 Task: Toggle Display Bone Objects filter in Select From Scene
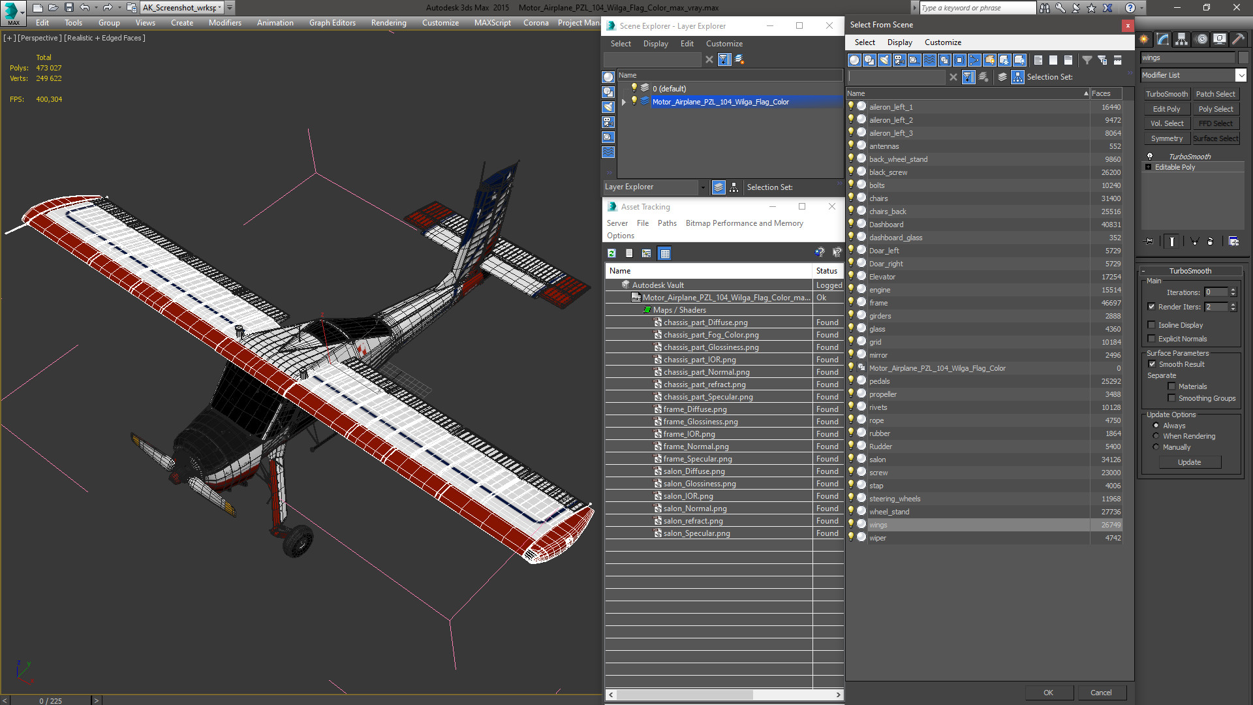[x=974, y=60]
